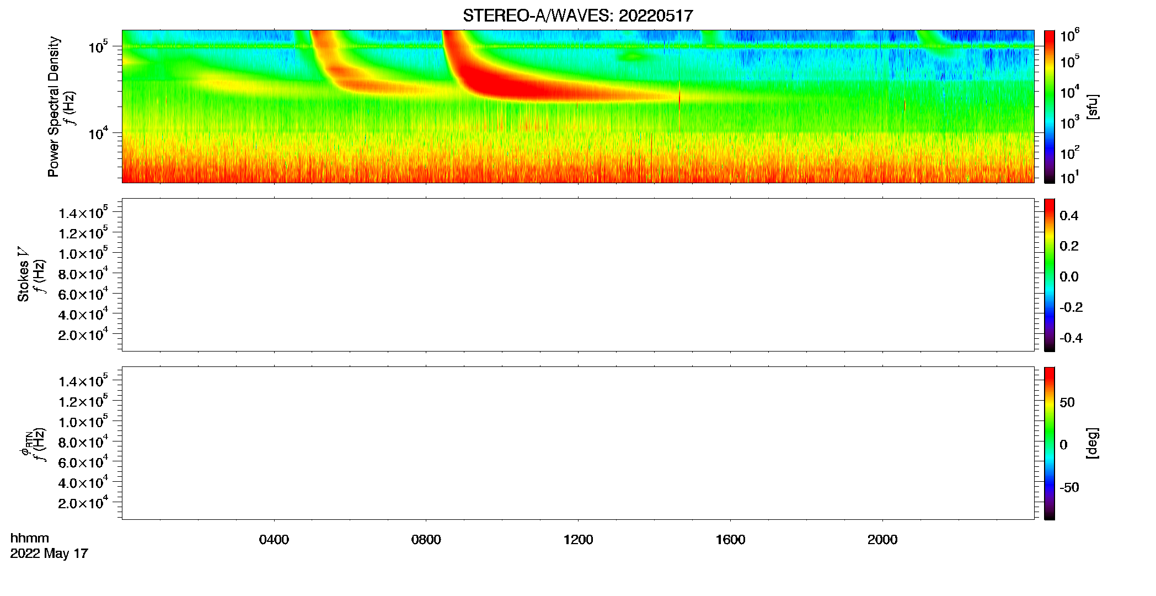
Task: Click the phi RTN degrees color bar
Action: click(x=1049, y=443)
